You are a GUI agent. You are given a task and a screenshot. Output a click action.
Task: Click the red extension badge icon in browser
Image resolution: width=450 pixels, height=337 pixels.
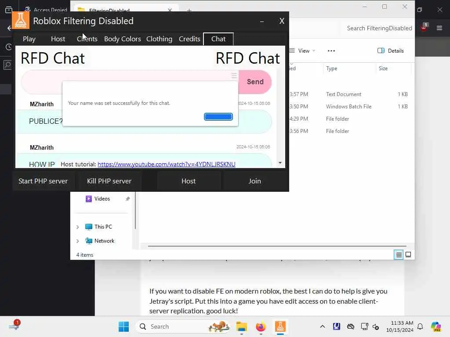tap(424, 28)
